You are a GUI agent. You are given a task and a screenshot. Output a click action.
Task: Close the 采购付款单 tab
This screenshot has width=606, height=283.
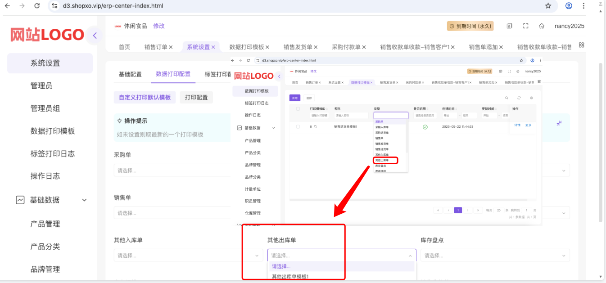point(364,47)
